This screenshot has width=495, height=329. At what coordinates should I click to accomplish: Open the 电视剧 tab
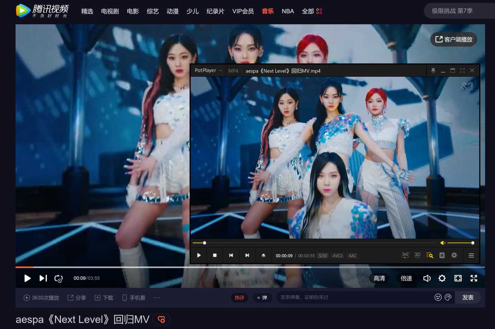click(110, 11)
